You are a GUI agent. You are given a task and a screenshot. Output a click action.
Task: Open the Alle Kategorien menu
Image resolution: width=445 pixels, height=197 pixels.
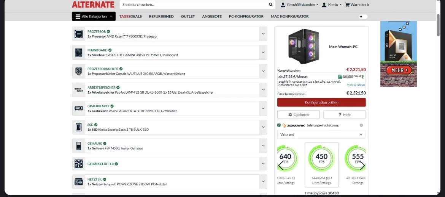[94, 16]
